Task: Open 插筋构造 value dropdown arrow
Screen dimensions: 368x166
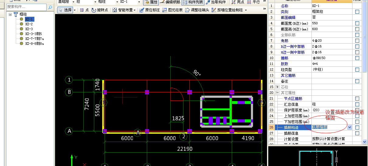Action: (350, 127)
